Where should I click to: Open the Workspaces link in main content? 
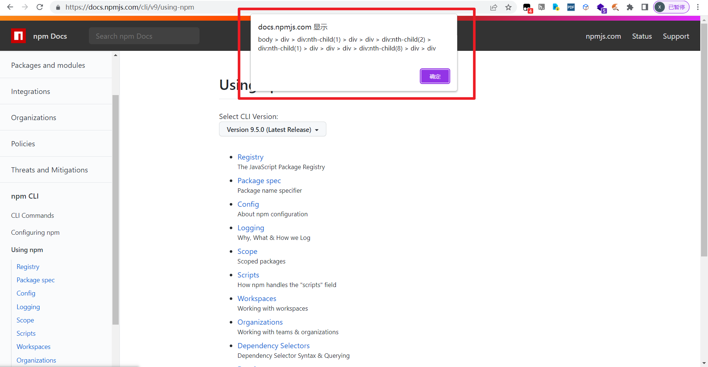[257, 298]
